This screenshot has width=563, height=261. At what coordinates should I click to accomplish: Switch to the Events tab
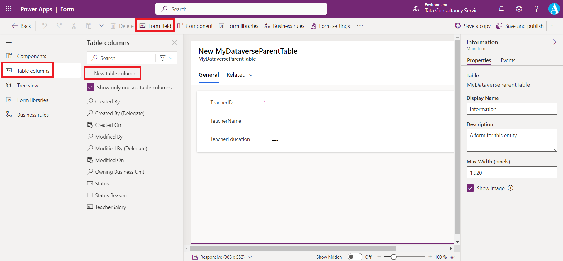(x=508, y=60)
